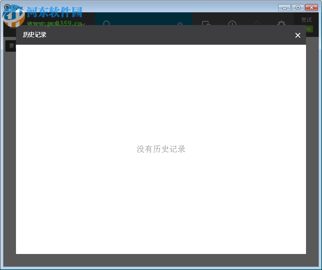Minimize the Sync window

(x=284, y=8)
